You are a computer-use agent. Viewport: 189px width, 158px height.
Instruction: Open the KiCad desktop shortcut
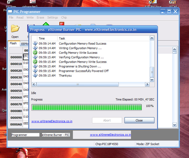tap(173, 3)
